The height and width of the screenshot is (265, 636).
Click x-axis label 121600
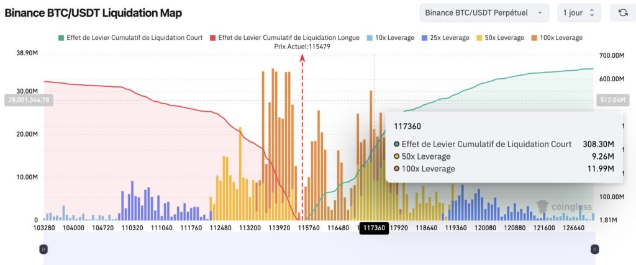click(x=545, y=228)
